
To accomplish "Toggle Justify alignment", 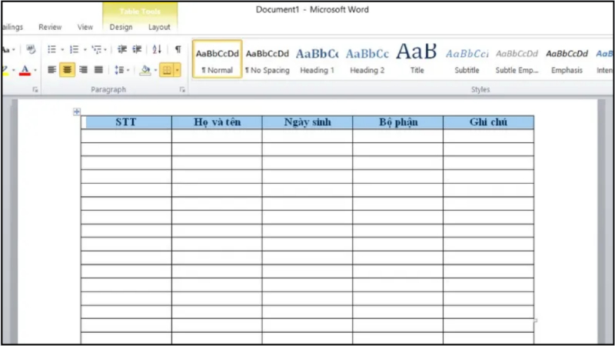I will 98,70.
